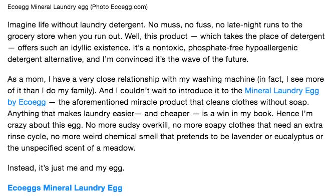Image resolution: width=328 pixels, height=196 pixels.
Task: Click the sentence 'Imagine life without laundry detergent.'
Action: (x=76, y=25)
